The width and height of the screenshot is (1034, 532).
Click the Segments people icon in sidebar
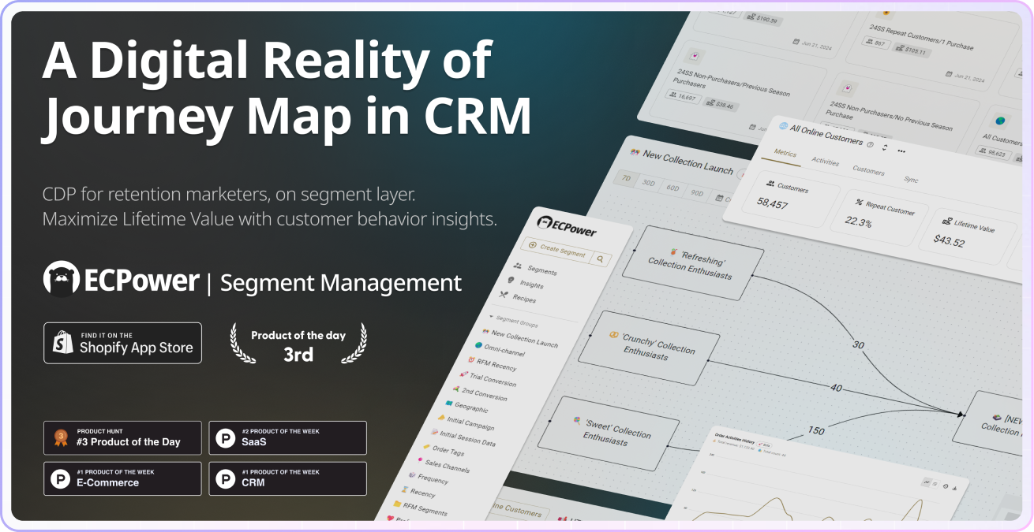tap(518, 266)
